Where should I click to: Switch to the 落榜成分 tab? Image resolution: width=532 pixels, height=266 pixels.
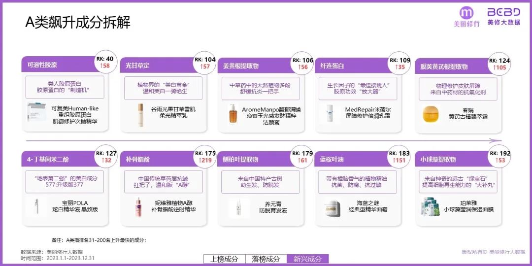266,259
